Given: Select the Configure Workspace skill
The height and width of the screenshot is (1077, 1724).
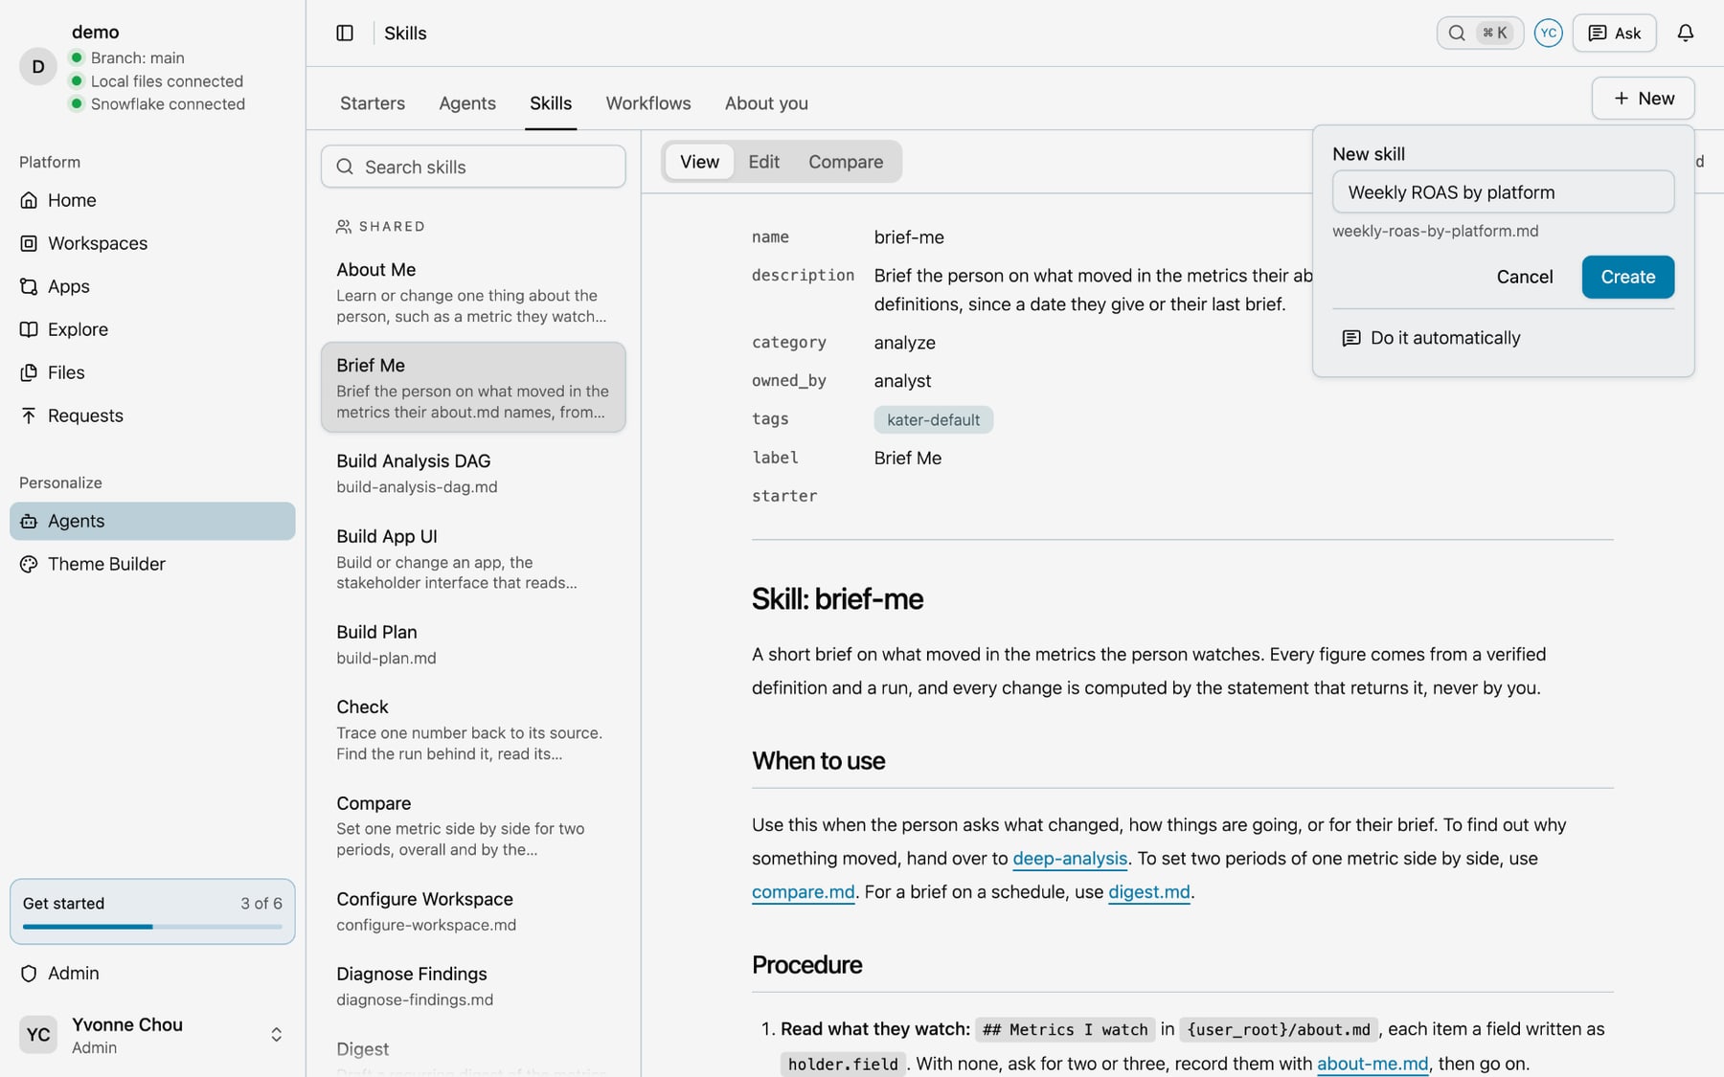Looking at the screenshot, I should (x=473, y=911).
